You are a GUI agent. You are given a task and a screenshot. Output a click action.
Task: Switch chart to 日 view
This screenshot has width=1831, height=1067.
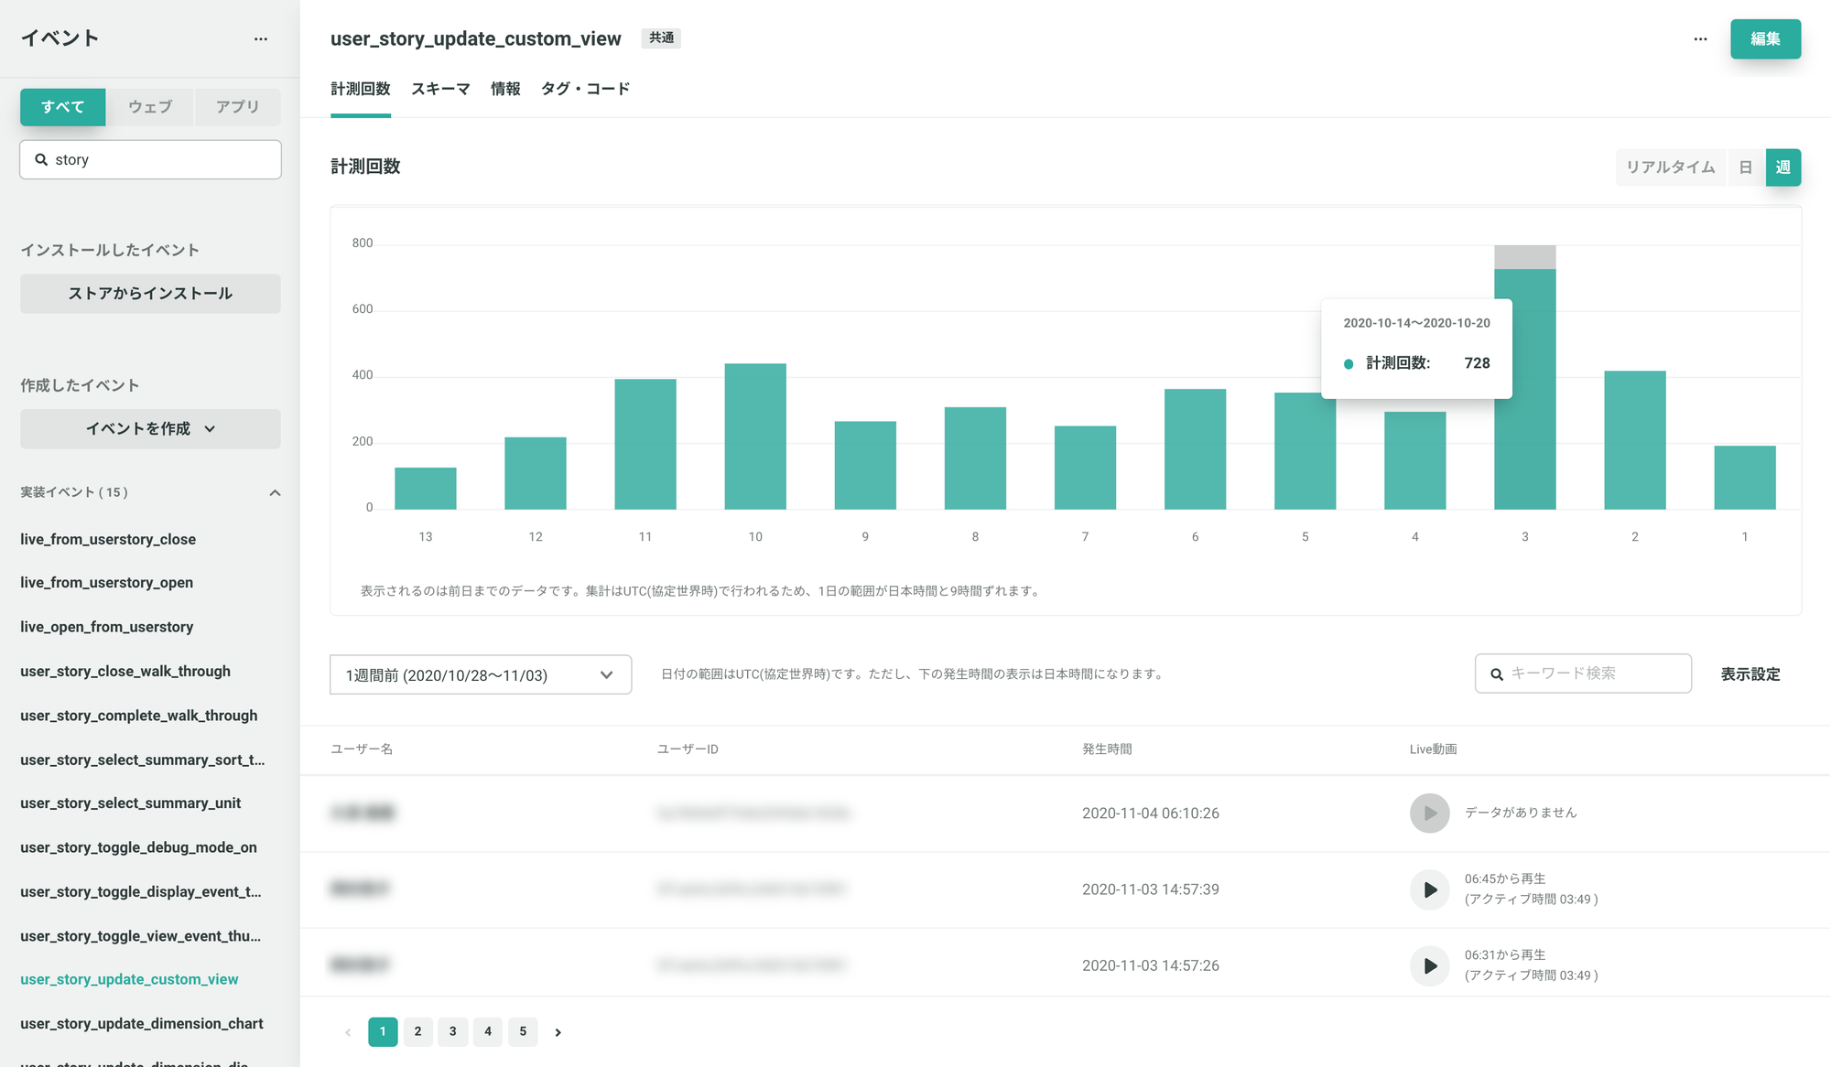pyautogui.click(x=1746, y=167)
